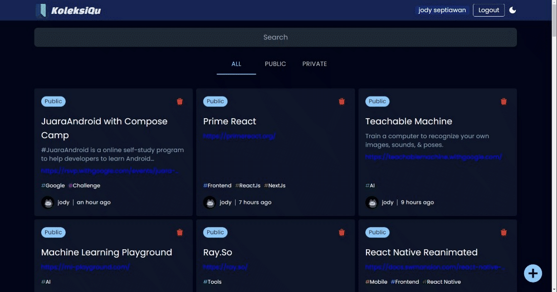Delete the React Native Reanimated card
This screenshot has width=557, height=292.
504,233
